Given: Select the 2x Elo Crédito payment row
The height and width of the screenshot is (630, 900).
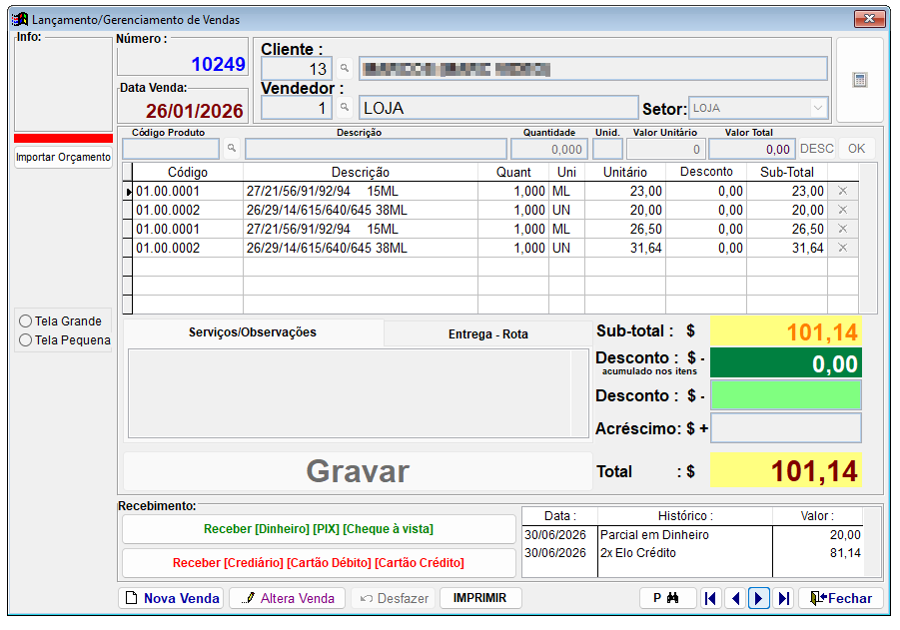Looking at the screenshot, I should tap(693, 553).
